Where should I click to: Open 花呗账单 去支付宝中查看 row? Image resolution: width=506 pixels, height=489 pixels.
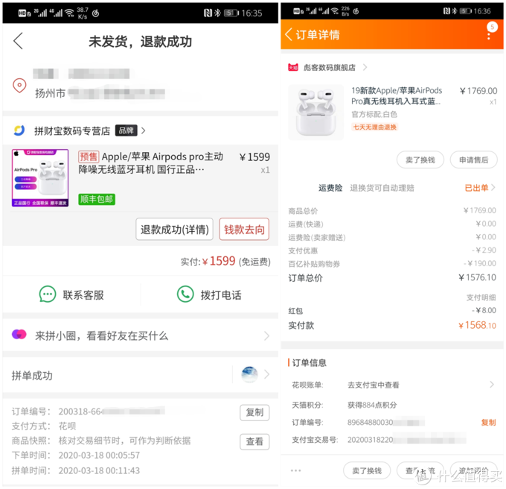[x=392, y=385]
